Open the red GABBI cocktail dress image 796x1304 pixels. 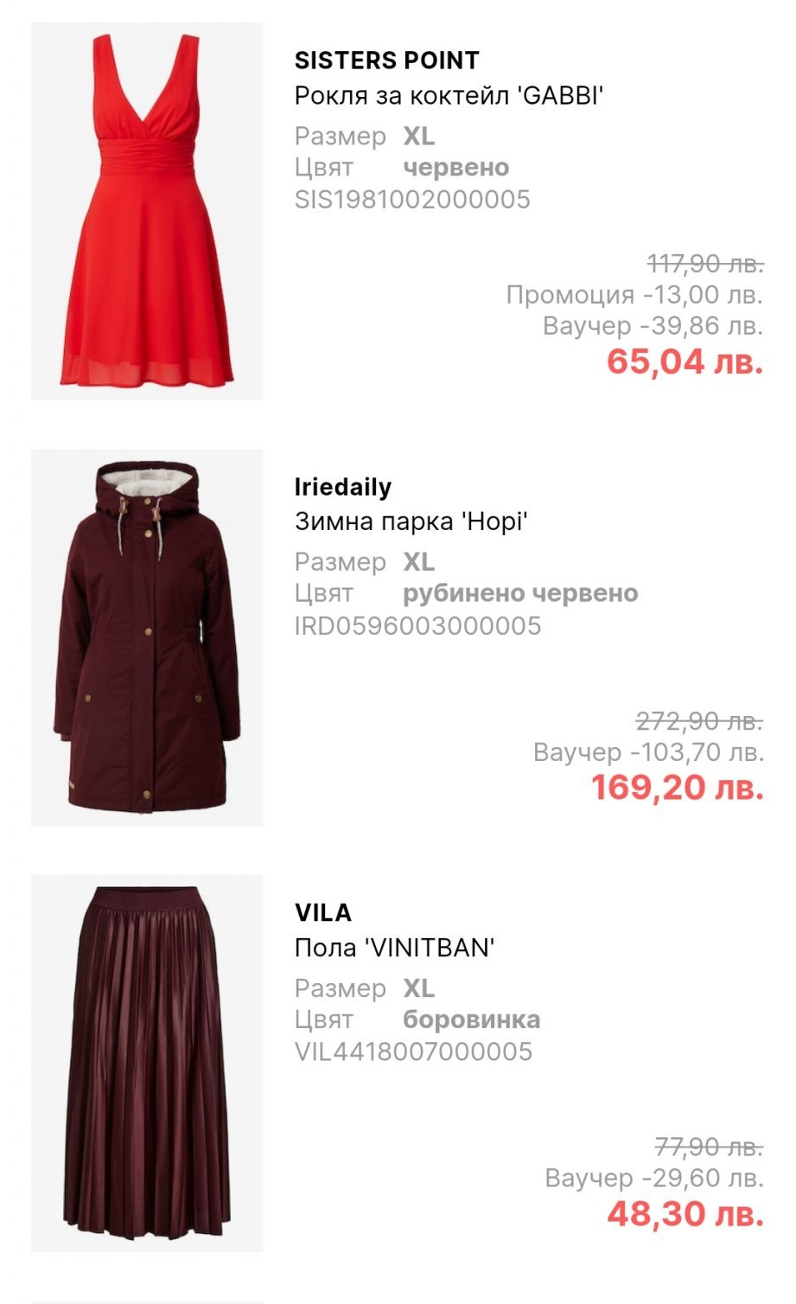147,211
